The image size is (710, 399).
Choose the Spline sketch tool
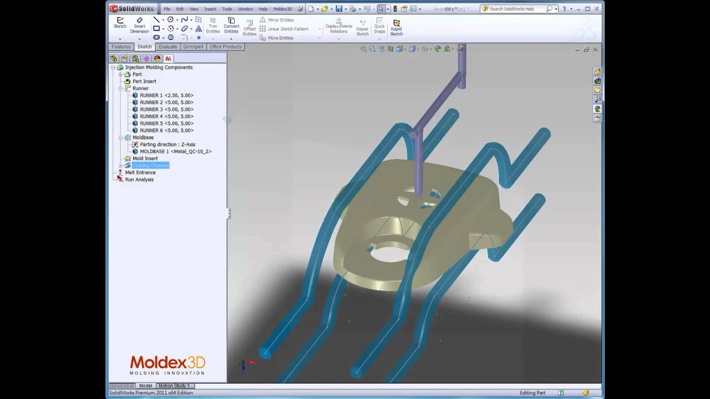[x=185, y=20]
